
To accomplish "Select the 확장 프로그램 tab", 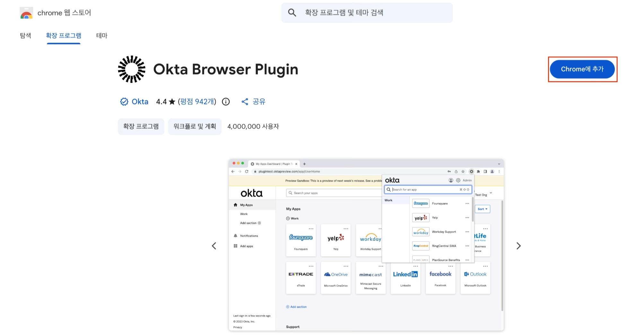I will click(64, 36).
